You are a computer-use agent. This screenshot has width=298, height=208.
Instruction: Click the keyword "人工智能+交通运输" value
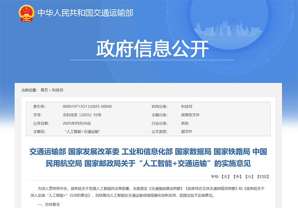[83, 132]
